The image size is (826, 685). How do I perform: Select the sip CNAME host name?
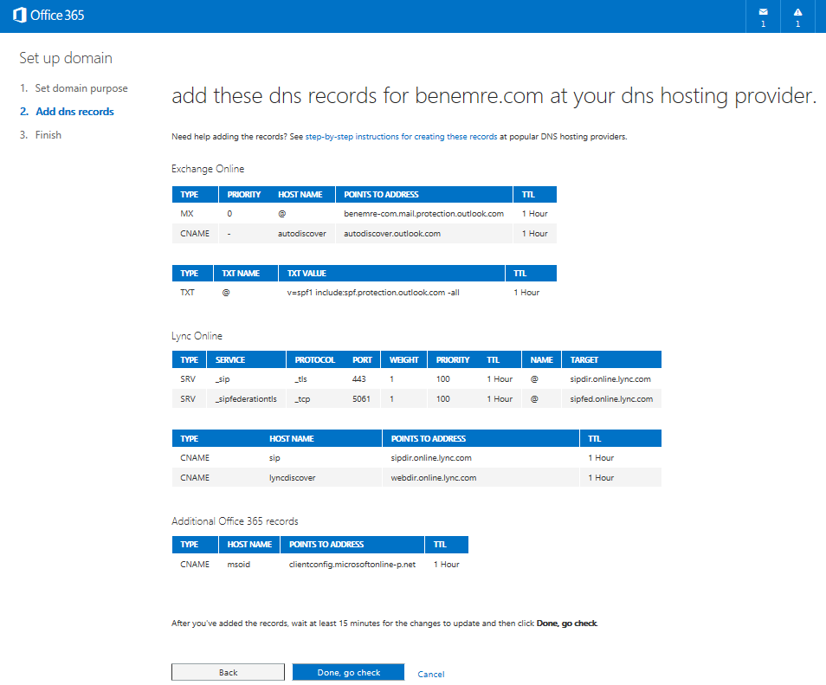click(274, 458)
